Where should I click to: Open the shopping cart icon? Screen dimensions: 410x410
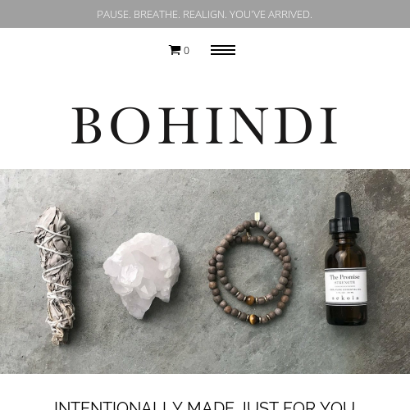(x=175, y=50)
